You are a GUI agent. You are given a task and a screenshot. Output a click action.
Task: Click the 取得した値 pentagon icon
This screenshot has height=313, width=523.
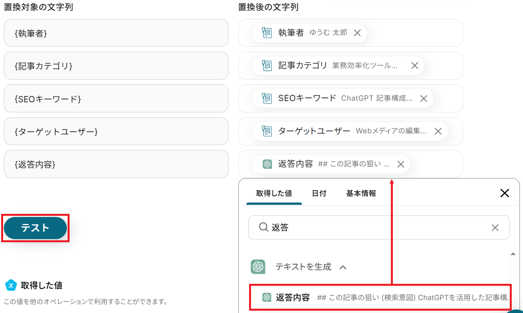pyautogui.click(x=11, y=285)
